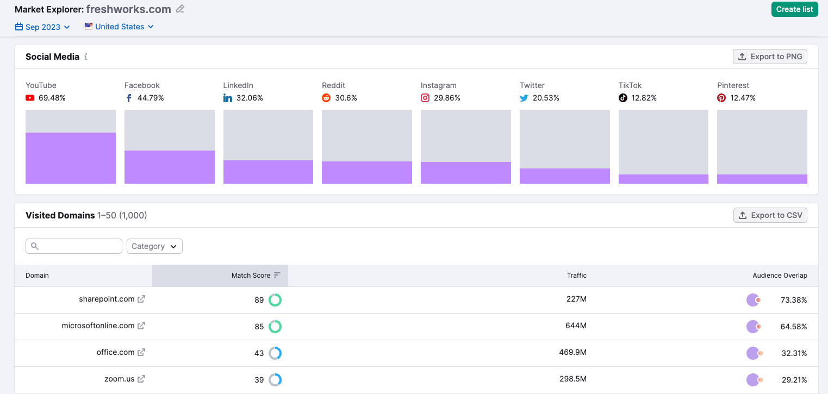Click sharepoint.com match score donut
Screen dimensions: 828x394
coord(275,300)
